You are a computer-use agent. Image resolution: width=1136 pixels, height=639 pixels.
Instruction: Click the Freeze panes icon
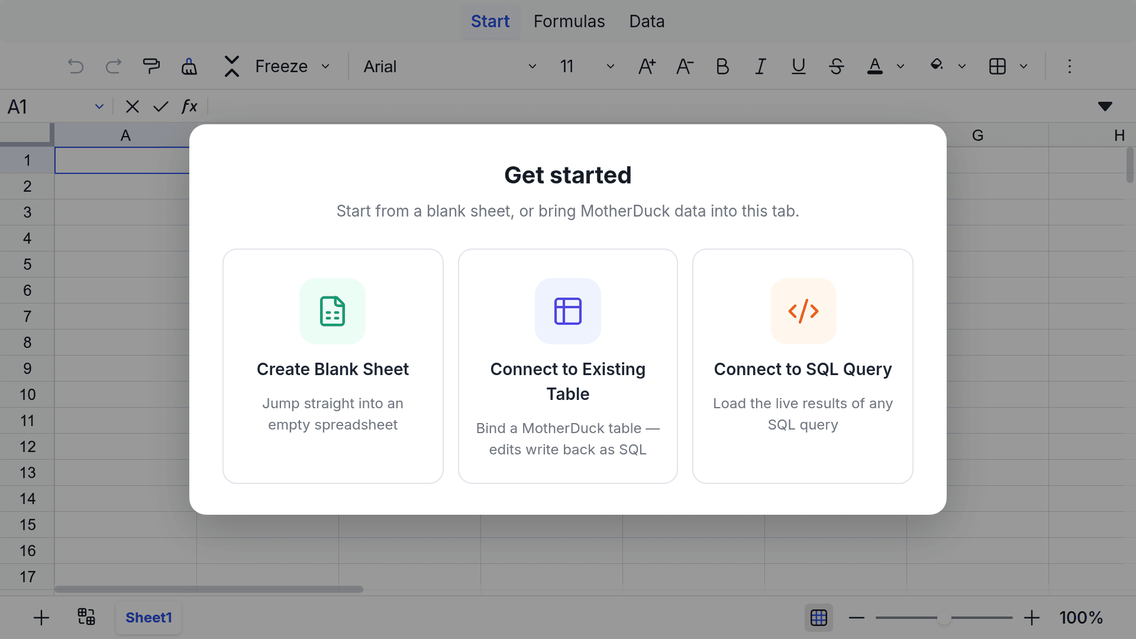point(232,66)
